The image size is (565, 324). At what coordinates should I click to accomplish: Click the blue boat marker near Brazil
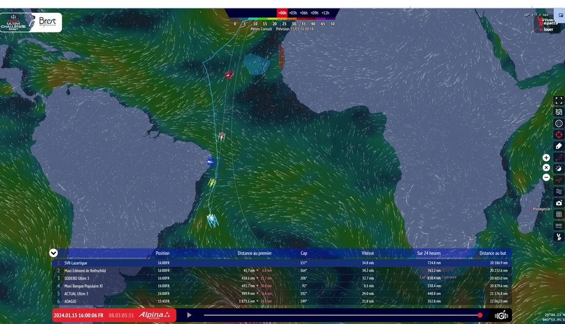click(x=210, y=162)
